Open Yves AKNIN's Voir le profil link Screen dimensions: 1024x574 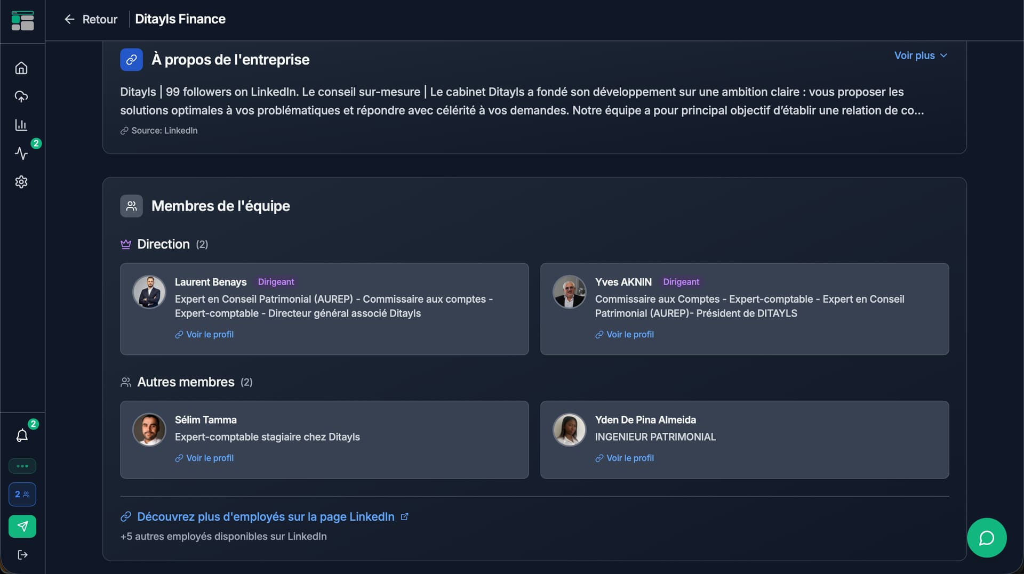pyautogui.click(x=630, y=335)
